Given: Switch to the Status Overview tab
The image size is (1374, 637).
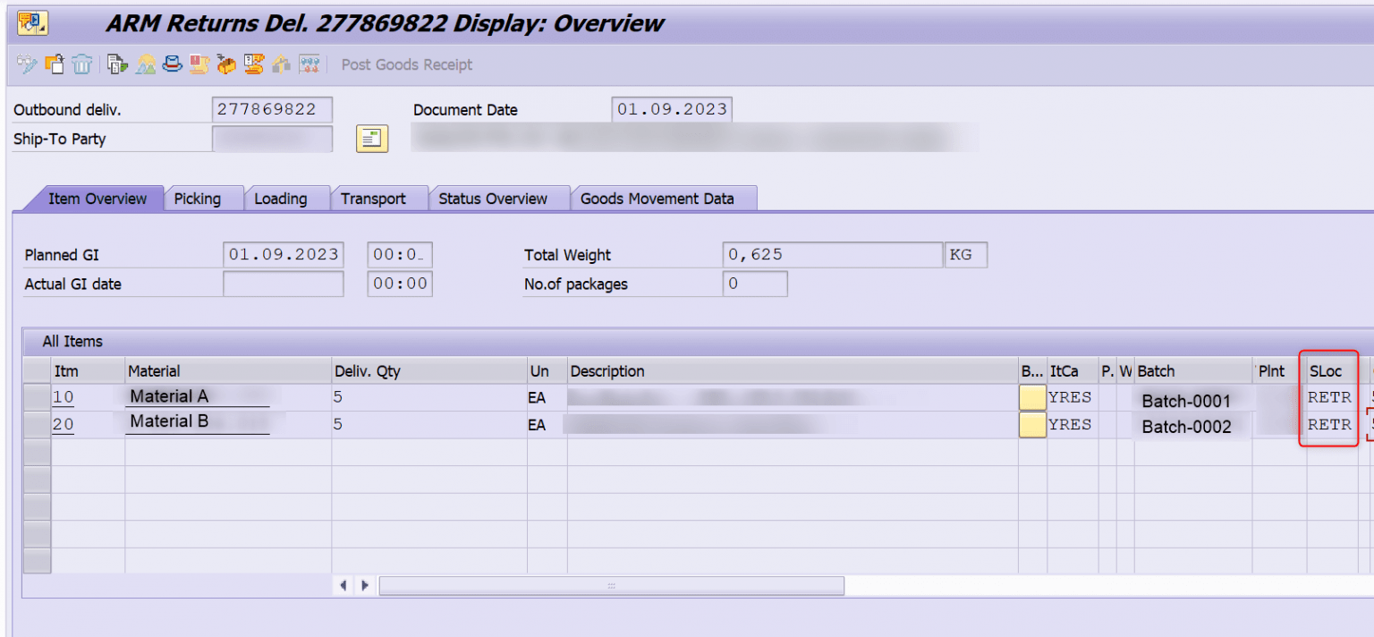Looking at the screenshot, I should pyautogui.click(x=498, y=198).
